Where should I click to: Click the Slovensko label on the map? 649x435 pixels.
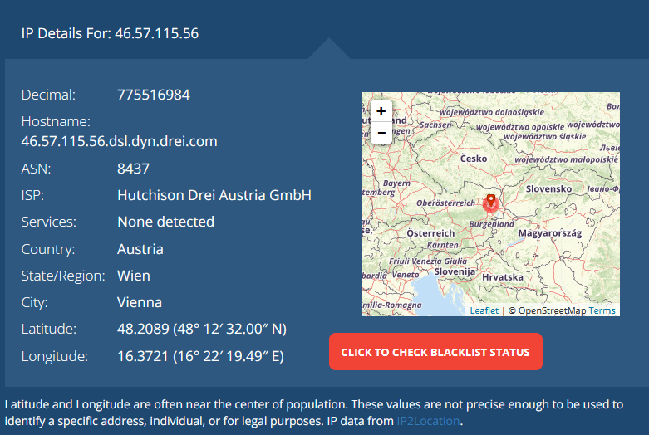coord(546,188)
